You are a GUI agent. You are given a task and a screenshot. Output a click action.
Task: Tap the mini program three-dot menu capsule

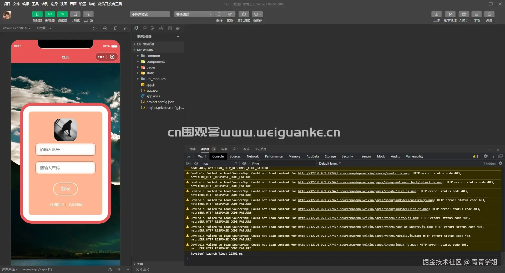pyautogui.click(x=101, y=57)
